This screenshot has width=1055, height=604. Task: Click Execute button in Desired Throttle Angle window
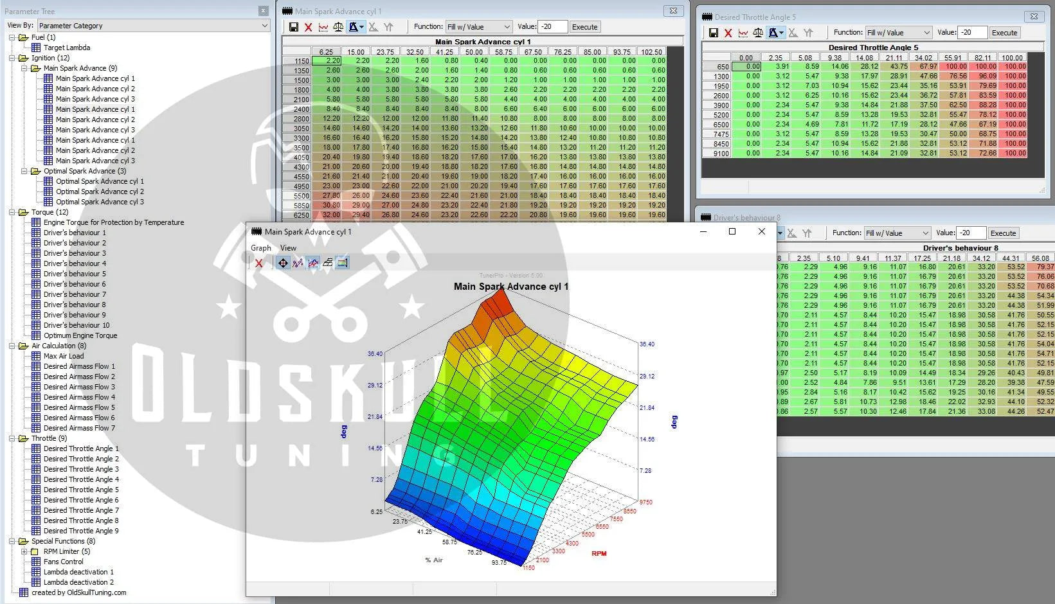[1004, 33]
